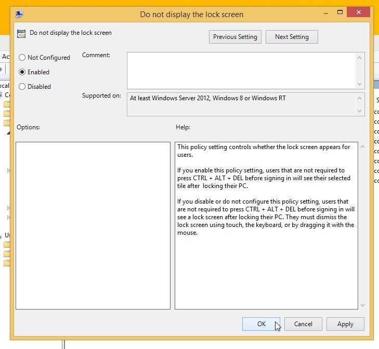Close the Do not display lock screen dialog

(358, 12)
